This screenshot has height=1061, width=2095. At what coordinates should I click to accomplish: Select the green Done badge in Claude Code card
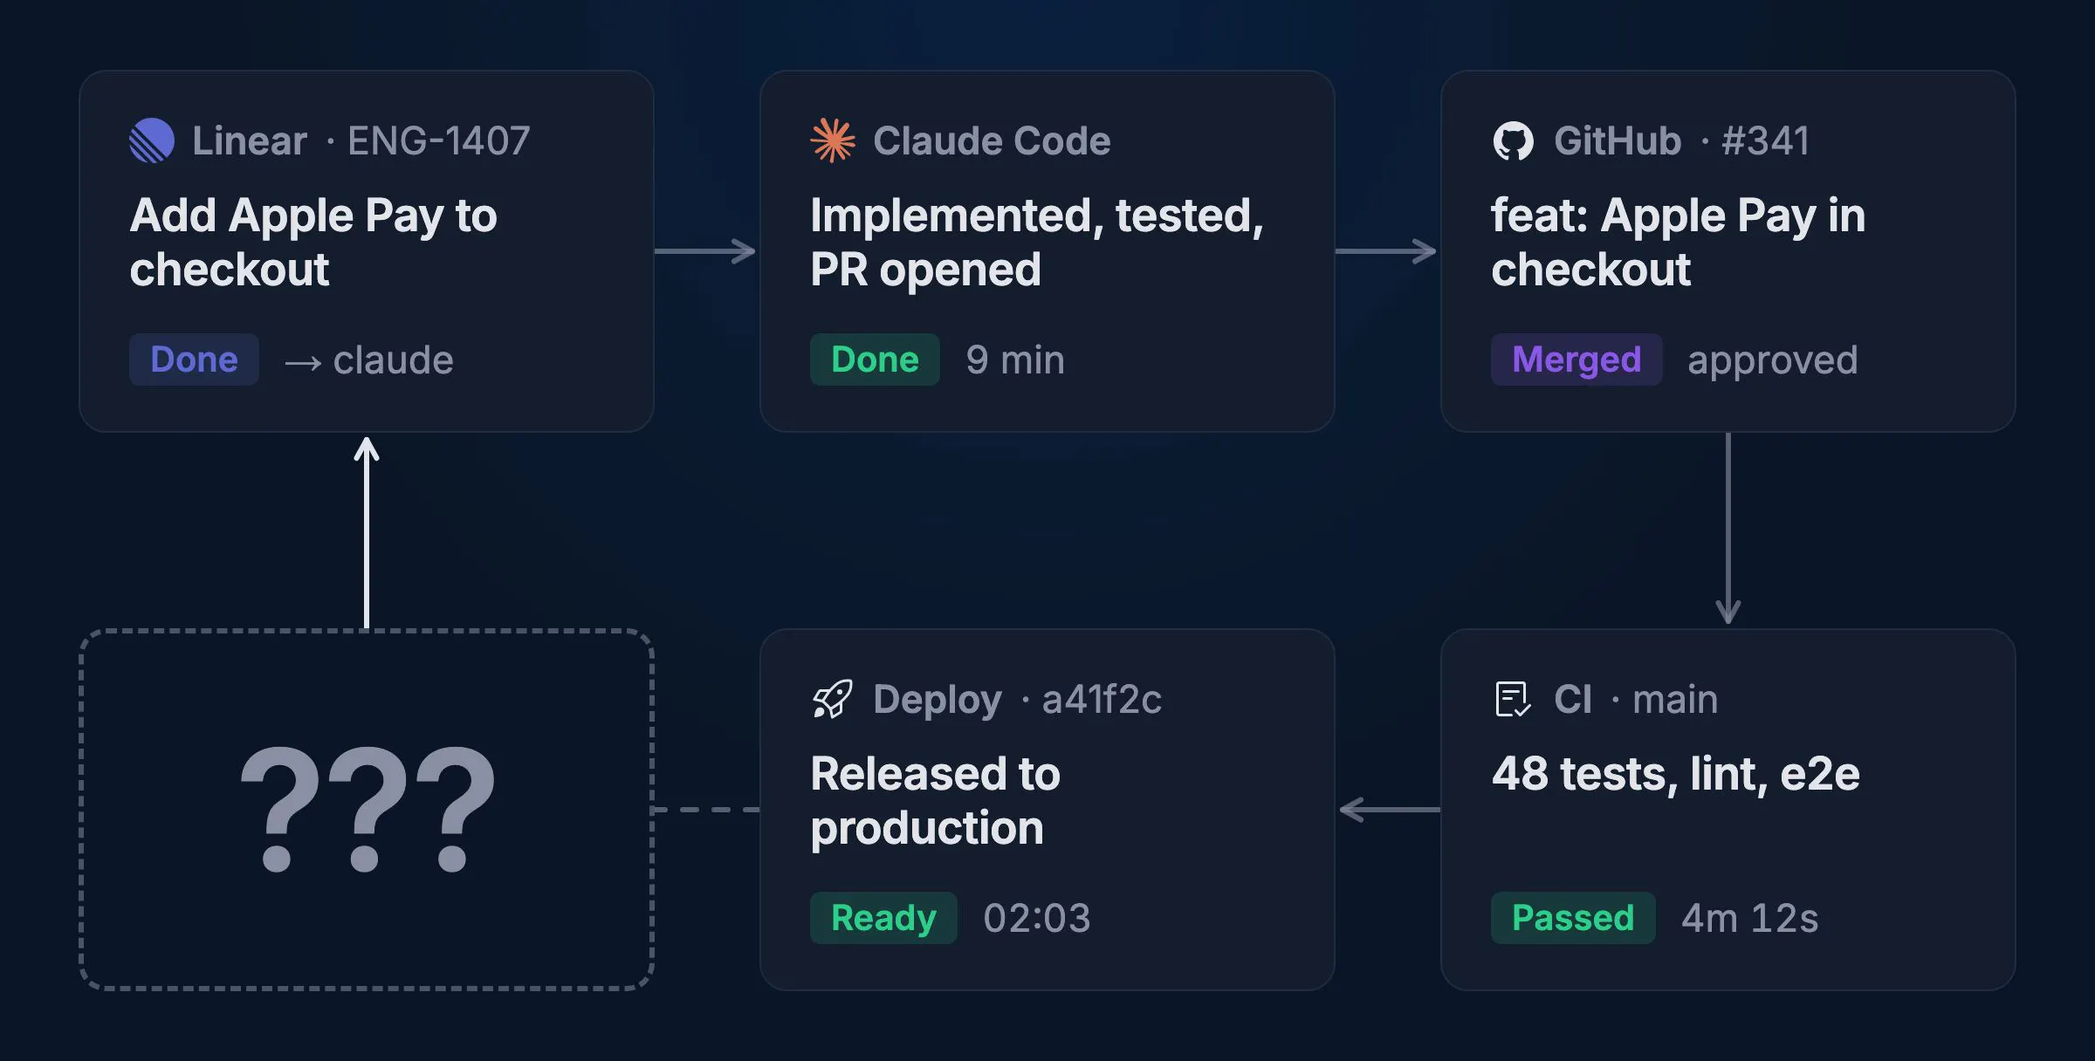pyautogui.click(x=875, y=359)
